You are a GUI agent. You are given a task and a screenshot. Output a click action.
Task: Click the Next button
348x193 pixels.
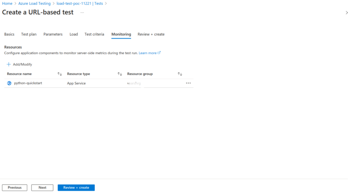click(42, 188)
